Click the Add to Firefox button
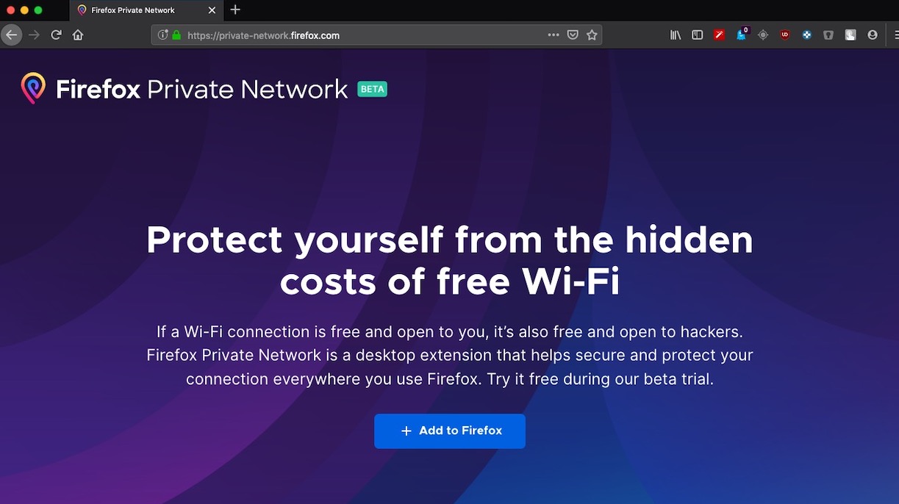This screenshot has width=899, height=504. pos(450,431)
